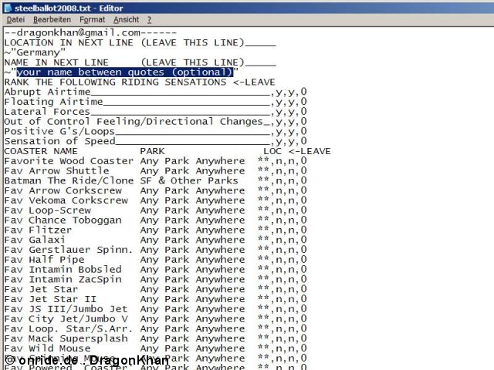The width and height of the screenshot is (494, 370).
Task: Open the ? help menu
Action: tap(149, 20)
